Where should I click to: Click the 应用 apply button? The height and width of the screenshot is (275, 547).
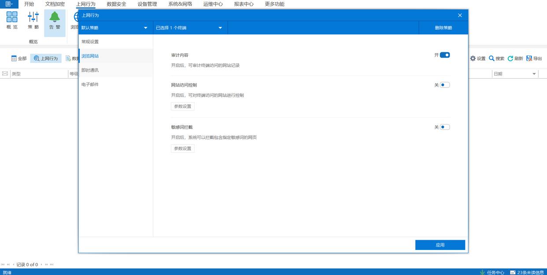pyautogui.click(x=440, y=245)
